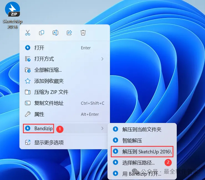Choose 添加到收藏夹 menu entry
205x180 pixels.
65,81
